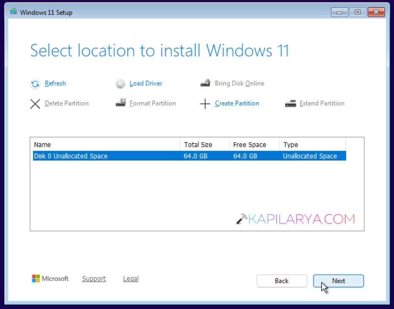394x309 pixels.
Task: Click the Extend Partition text
Action: point(322,103)
